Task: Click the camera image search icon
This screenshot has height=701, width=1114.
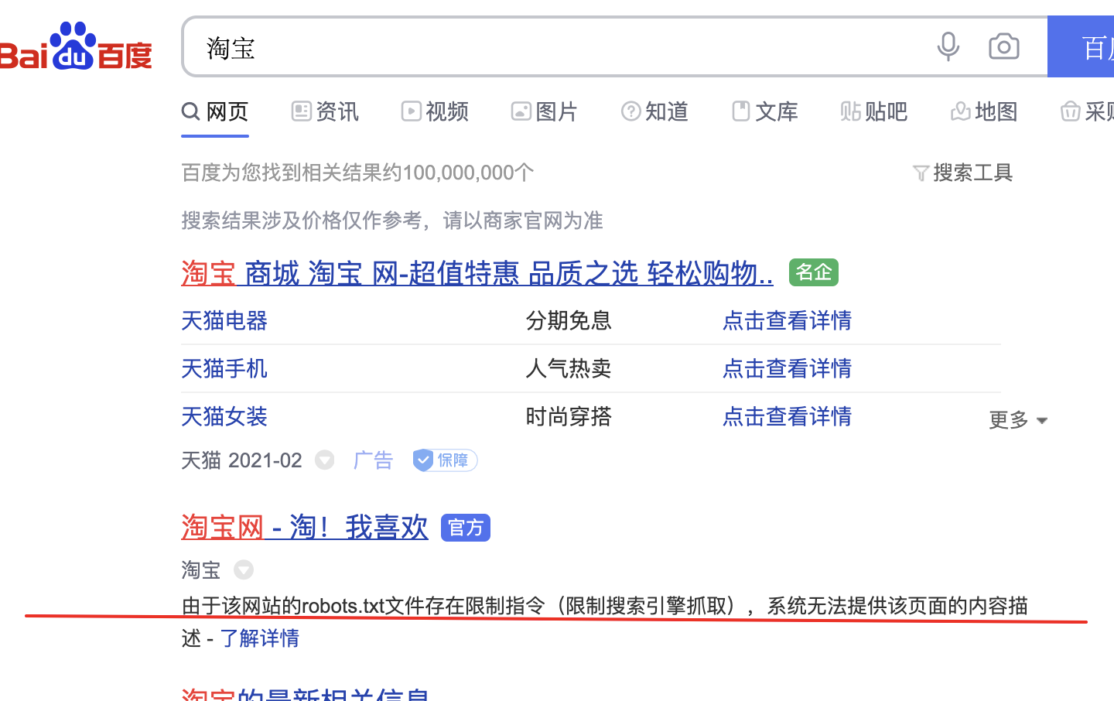Action: (1003, 46)
